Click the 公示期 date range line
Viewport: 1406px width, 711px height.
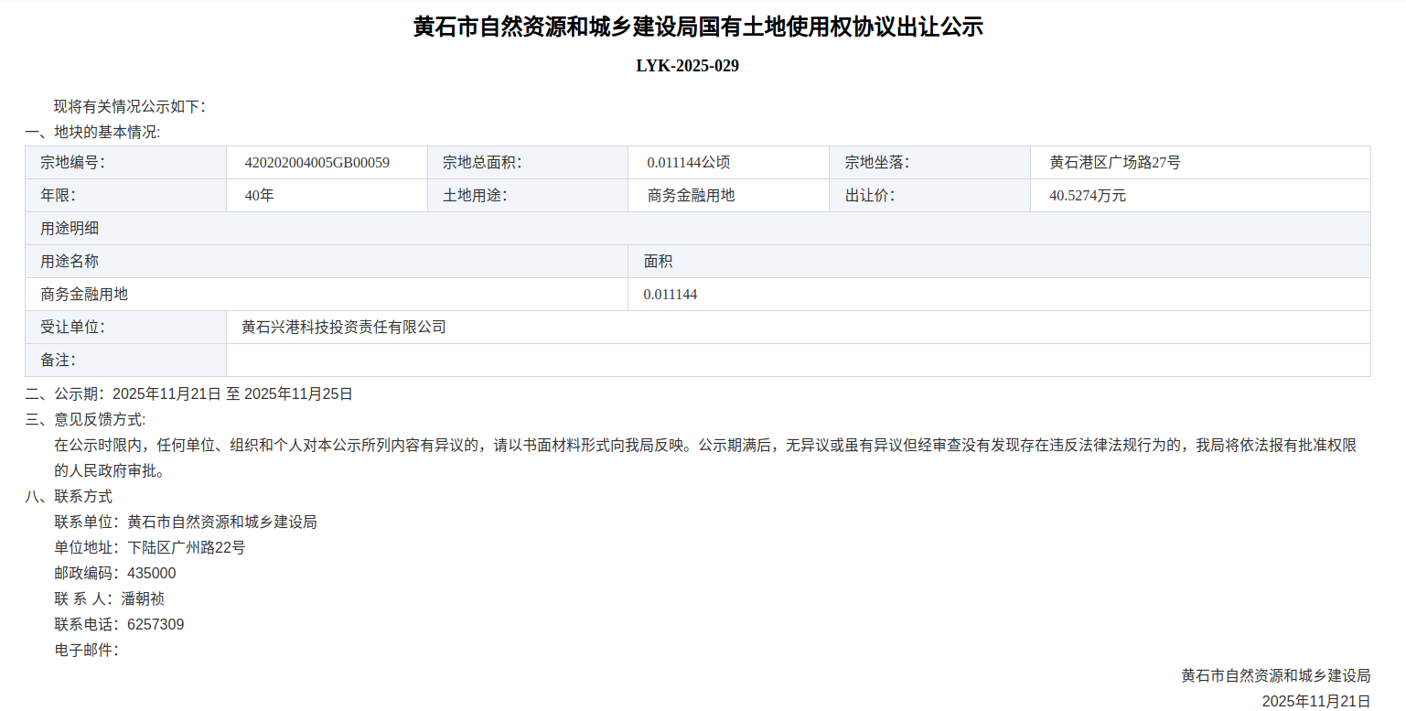coord(188,394)
